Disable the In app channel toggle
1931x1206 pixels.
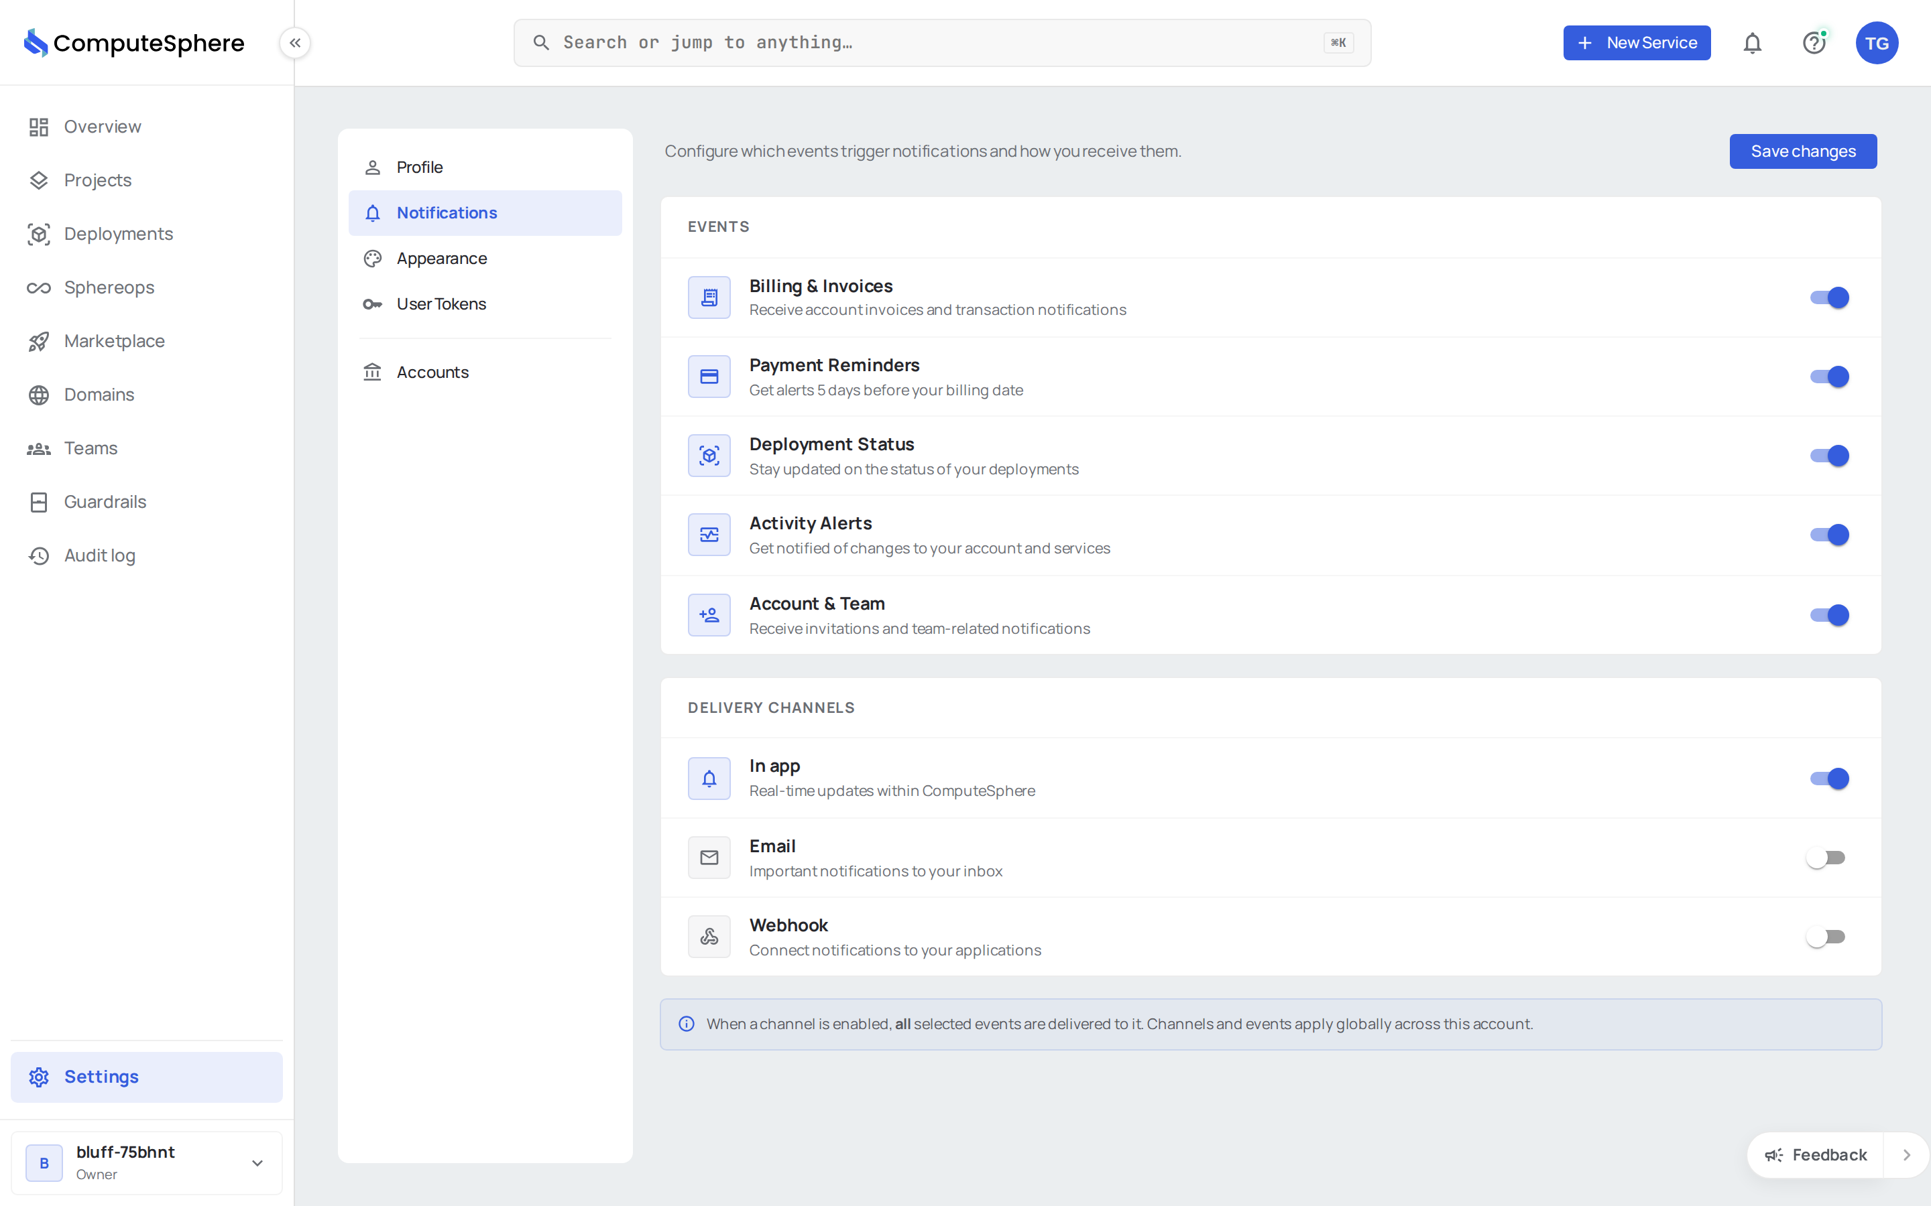(x=1829, y=779)
